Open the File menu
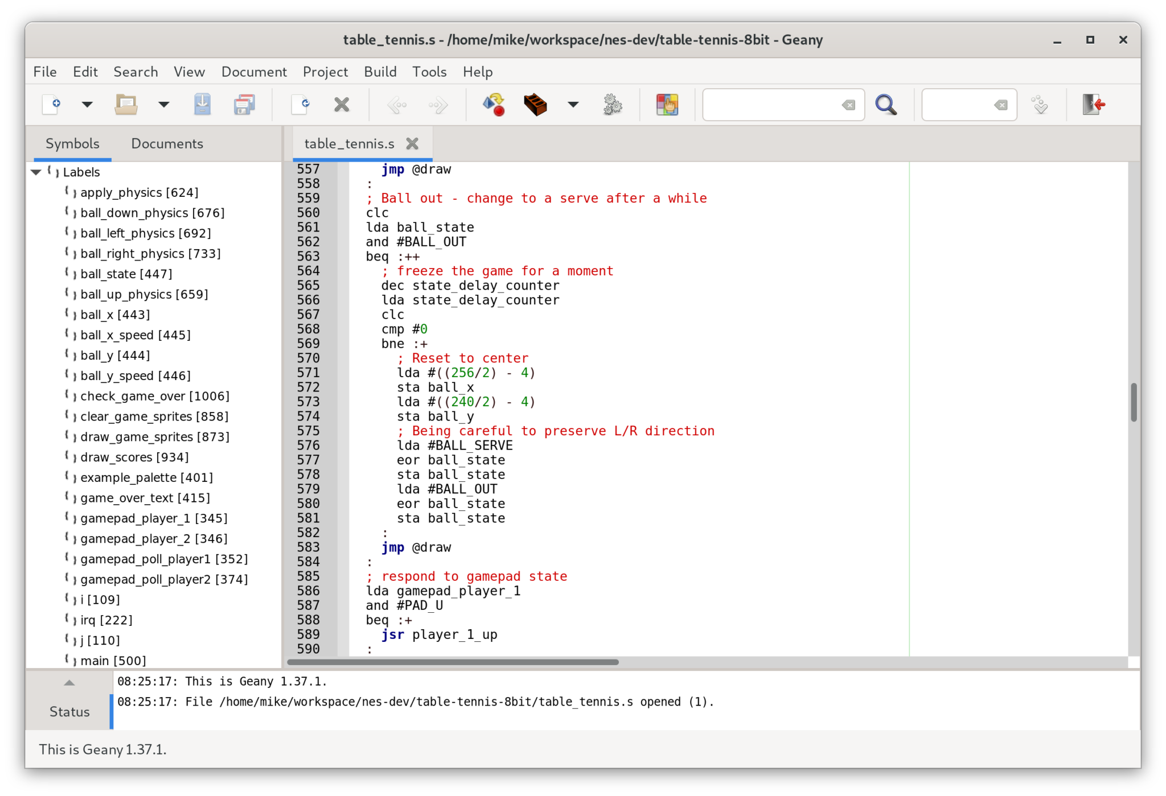Viewport: 1166px width, 796px height. [44, 72]
